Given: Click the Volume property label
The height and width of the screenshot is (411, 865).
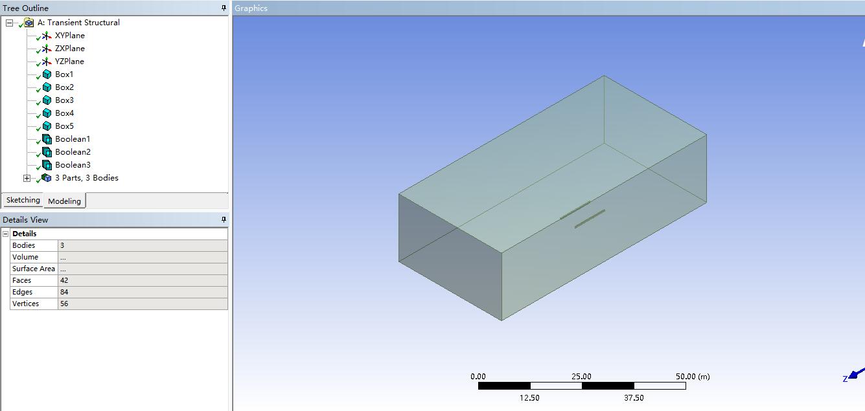Looking at the screenshot, I should (25, 257).
